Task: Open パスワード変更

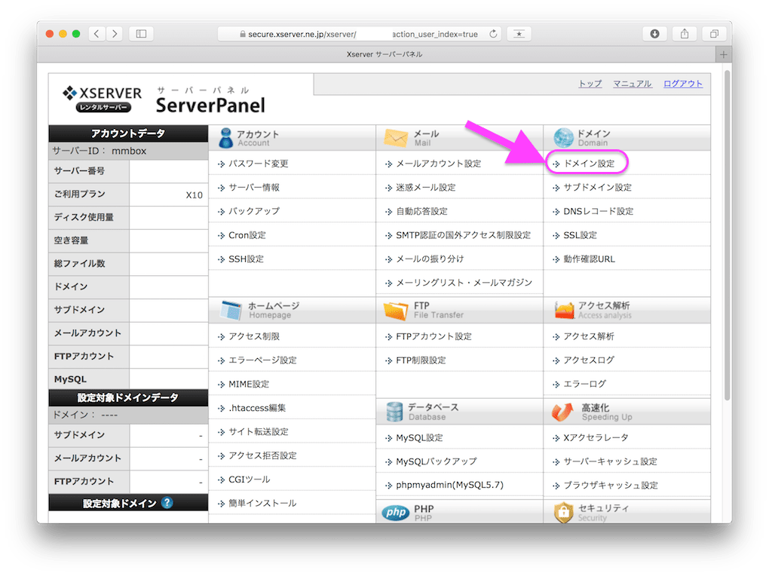Action: [258, 164]
